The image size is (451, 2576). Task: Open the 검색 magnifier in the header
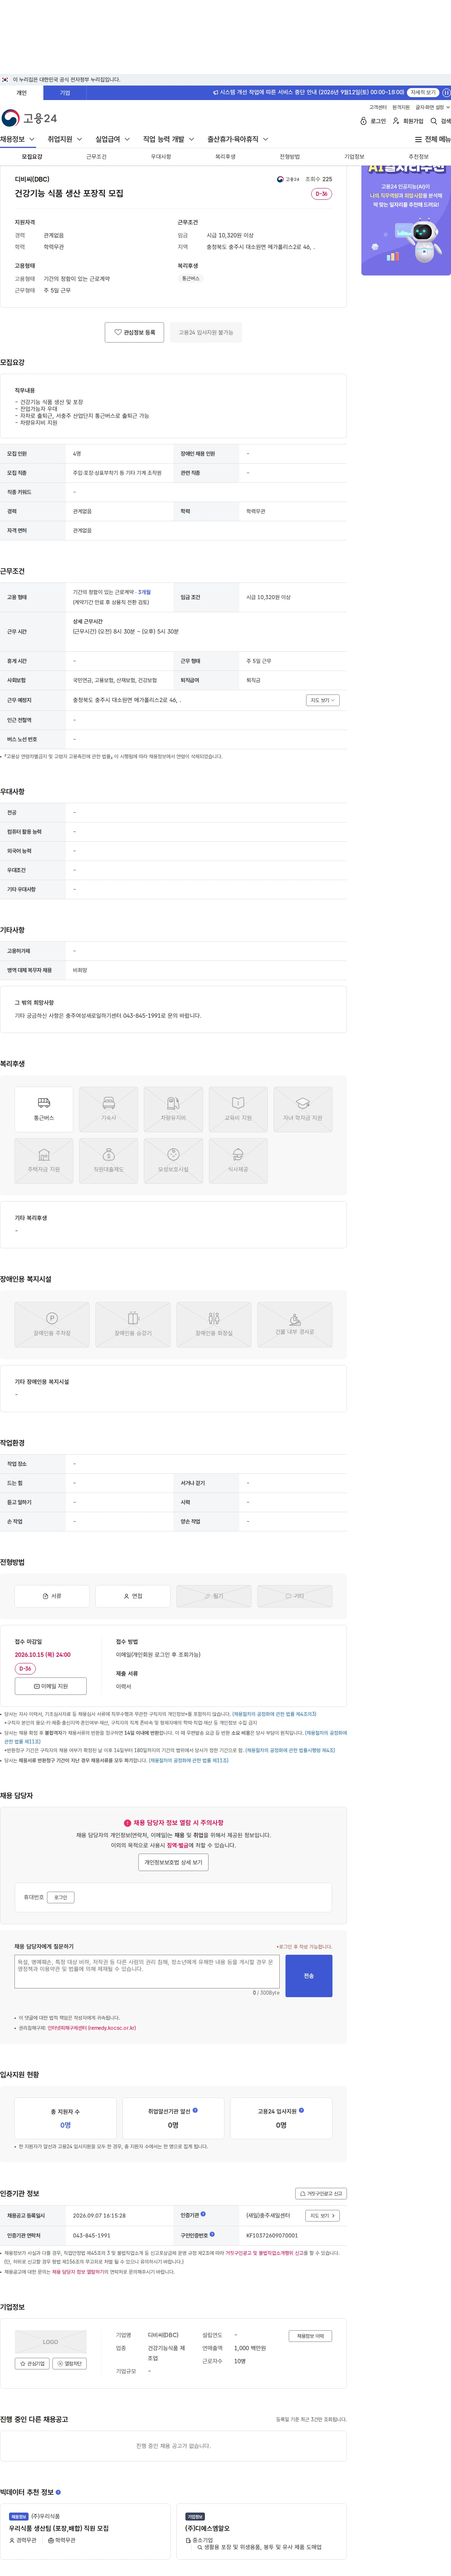440,121
